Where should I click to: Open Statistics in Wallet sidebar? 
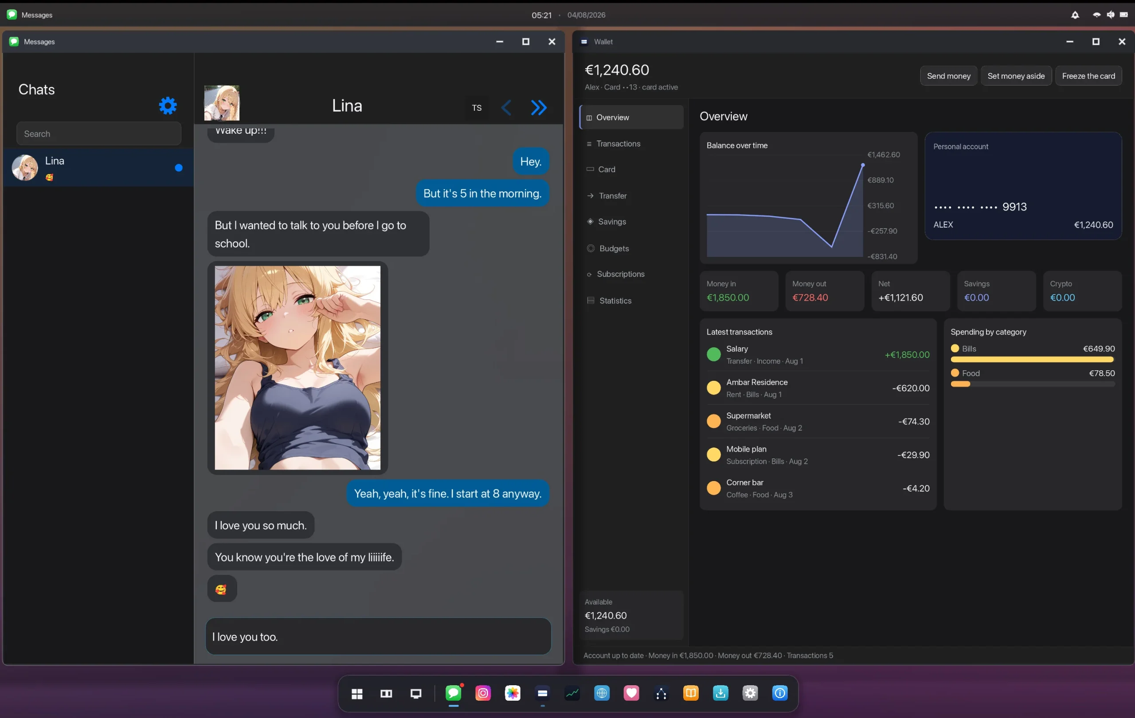631,301
